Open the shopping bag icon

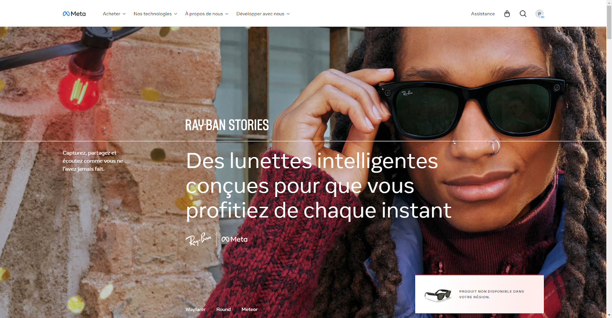[x=507, y=14]
